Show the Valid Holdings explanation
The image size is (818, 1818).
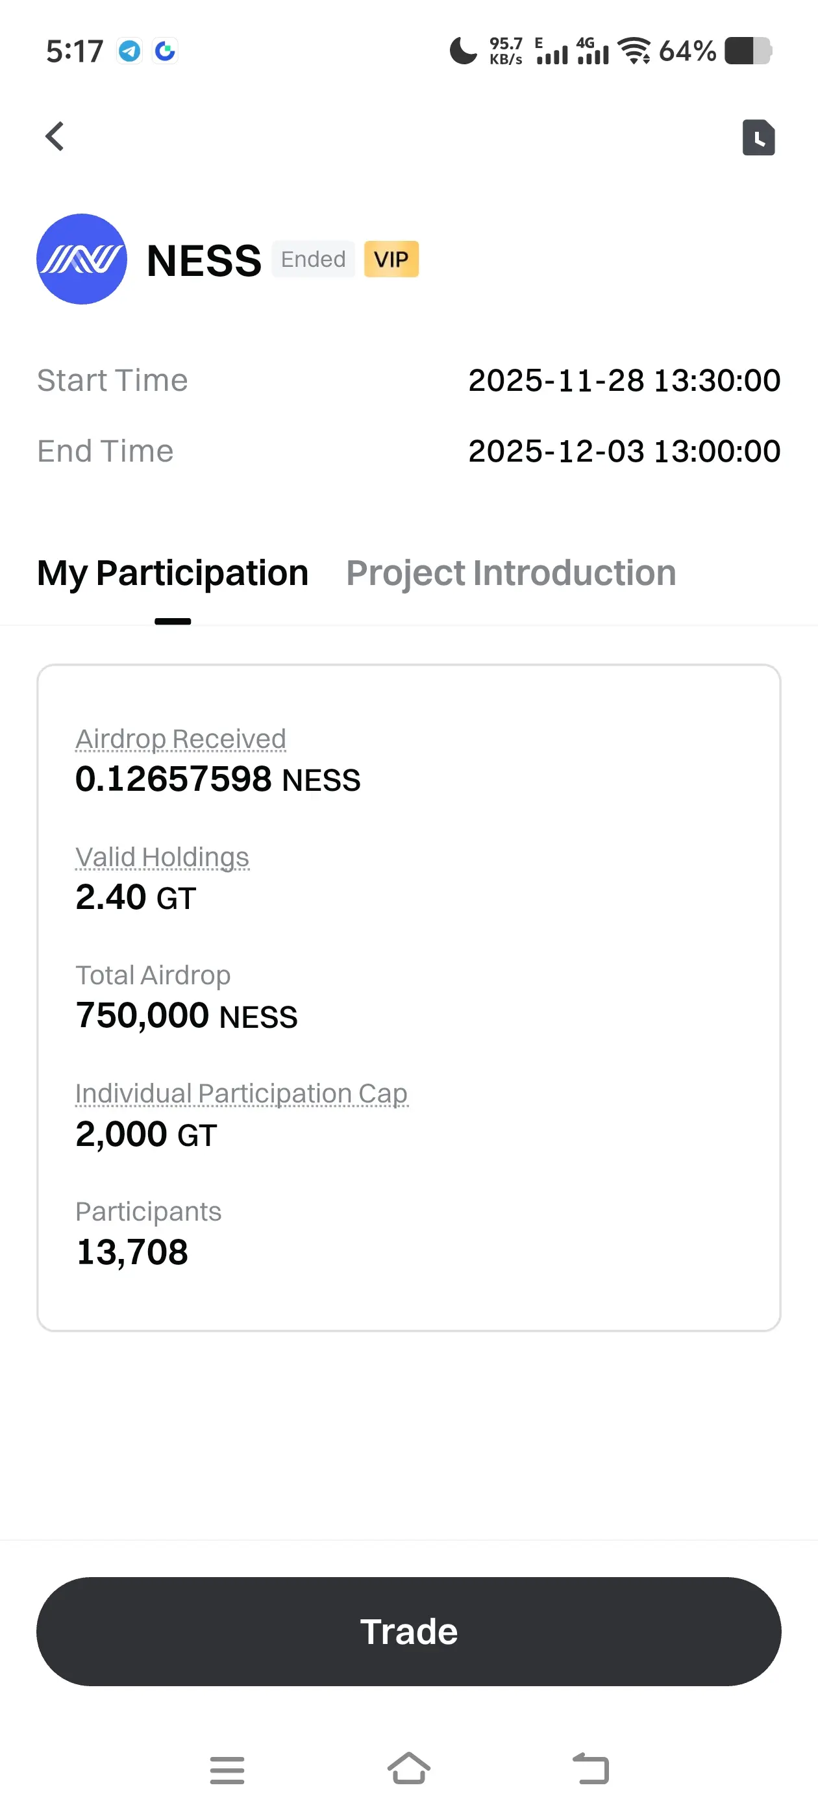162,857
